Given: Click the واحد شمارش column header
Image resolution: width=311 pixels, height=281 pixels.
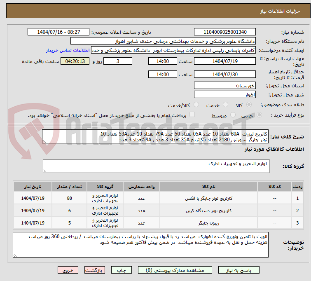Looking at the screenshot, I should 141,187.
